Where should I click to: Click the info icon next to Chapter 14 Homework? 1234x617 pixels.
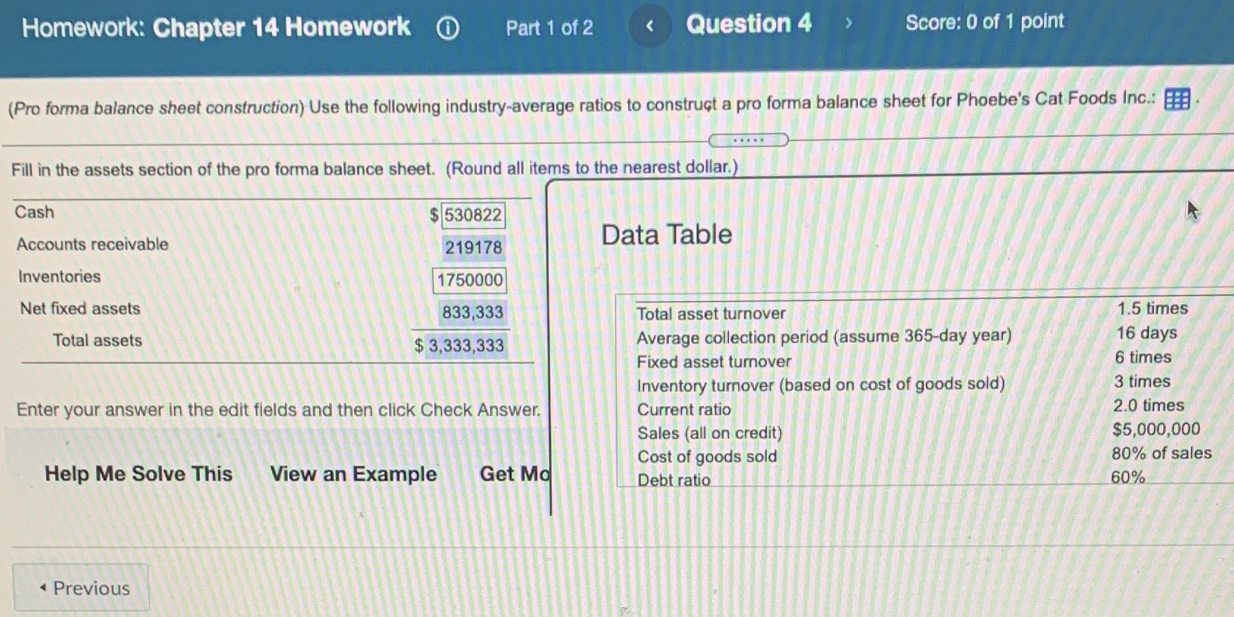tap(447, 27)
